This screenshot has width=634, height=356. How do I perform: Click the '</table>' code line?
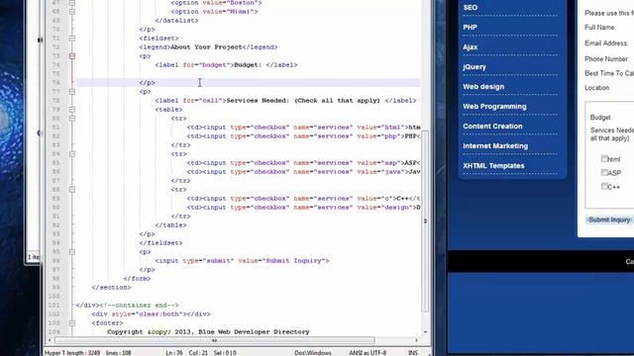[170, 225]
